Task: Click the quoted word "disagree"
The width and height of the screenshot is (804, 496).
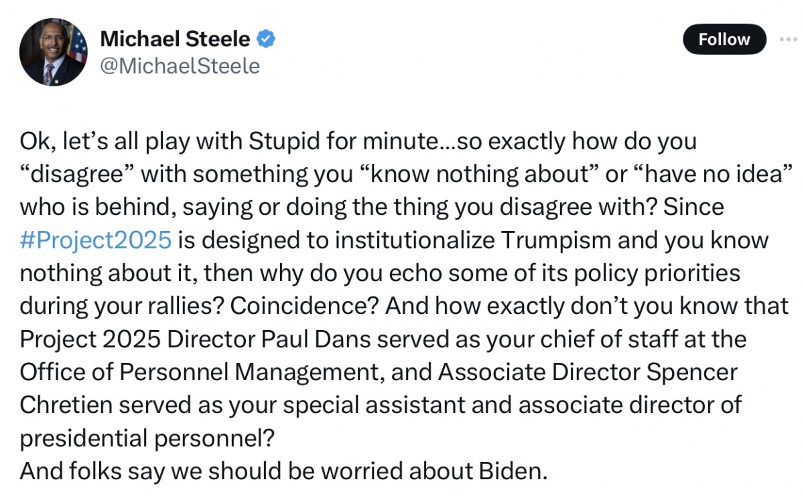Action: pyautogui.click(x=76, y=175)
